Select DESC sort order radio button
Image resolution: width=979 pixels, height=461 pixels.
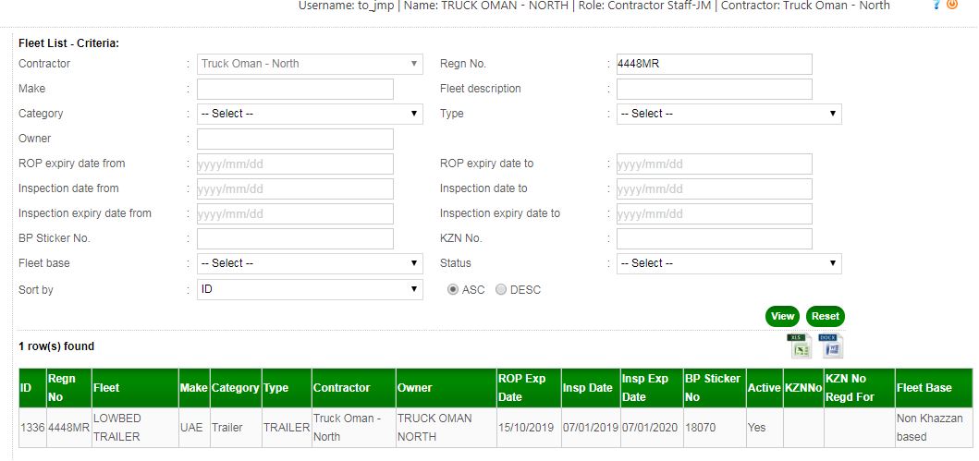(501, 290)
